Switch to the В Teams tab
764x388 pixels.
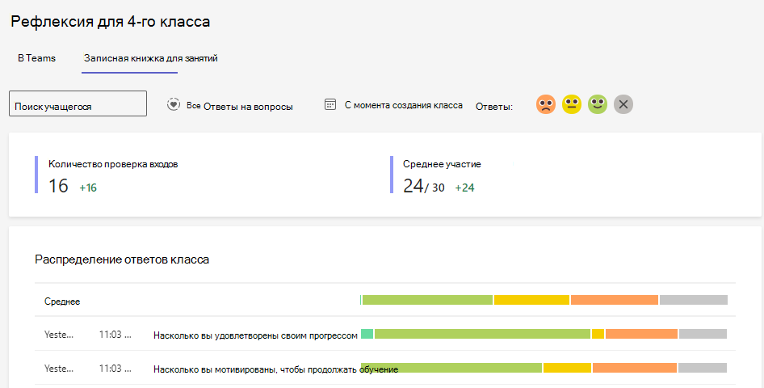36,58
